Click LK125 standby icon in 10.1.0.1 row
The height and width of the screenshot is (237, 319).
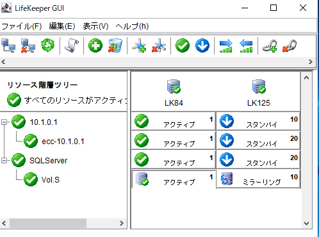(x=227, y=121)
